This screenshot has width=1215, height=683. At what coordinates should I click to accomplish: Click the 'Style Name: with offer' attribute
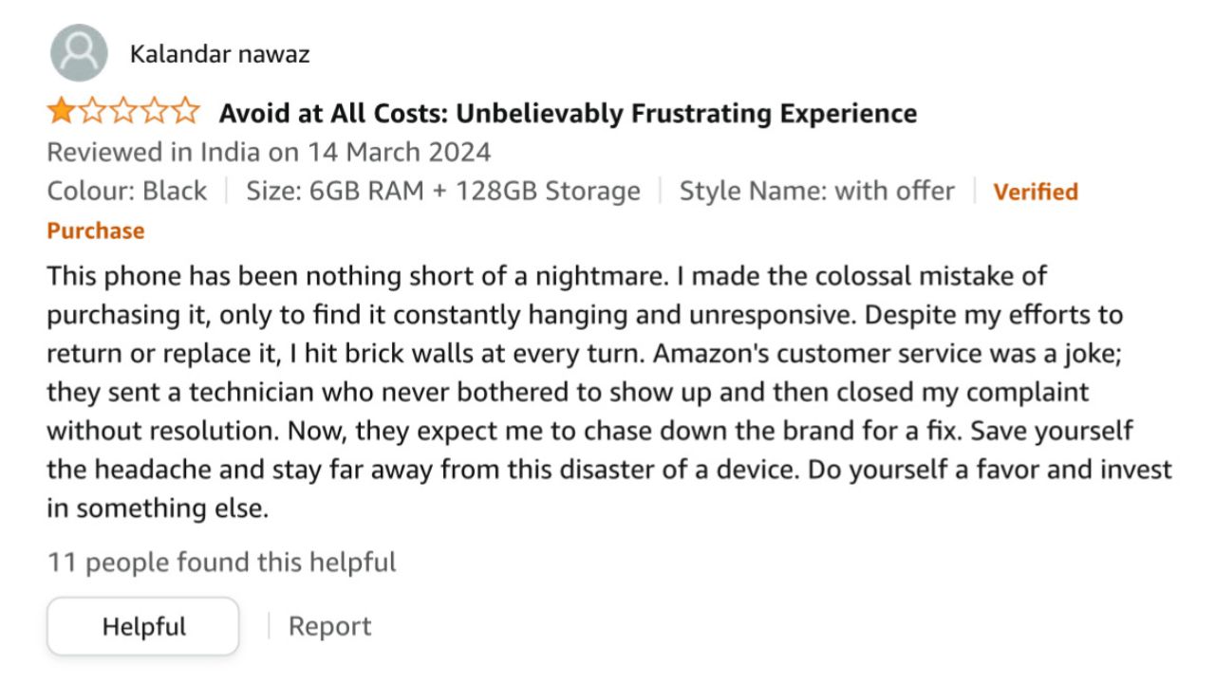(816, 192)
